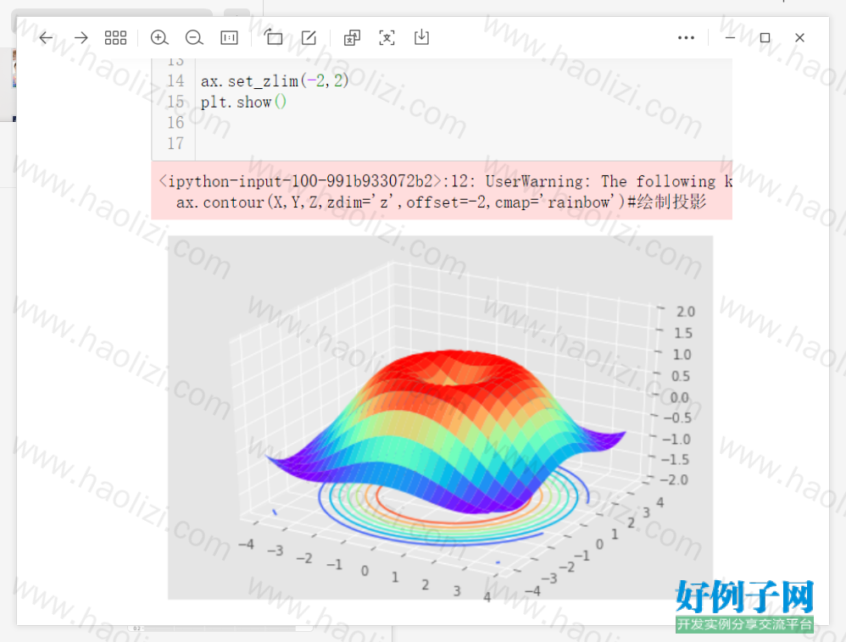Show image at actual size 1:1

click(x=230, y=38)
